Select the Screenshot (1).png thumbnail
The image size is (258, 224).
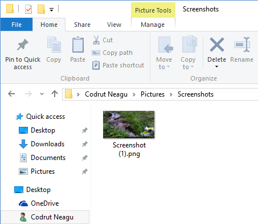tap(129, 125)
